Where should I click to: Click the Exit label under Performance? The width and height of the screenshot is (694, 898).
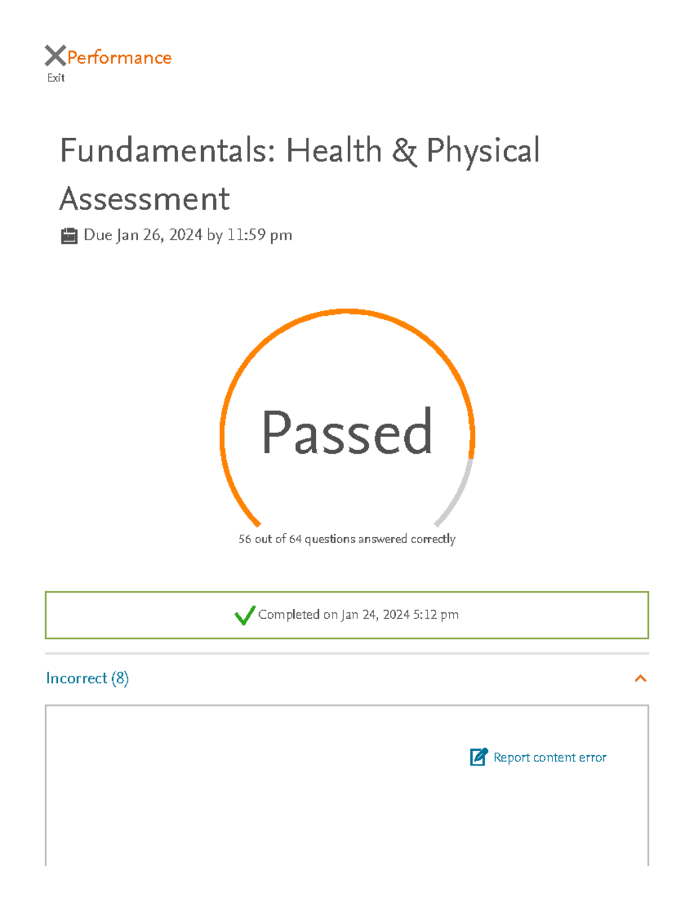pos(56,77)
